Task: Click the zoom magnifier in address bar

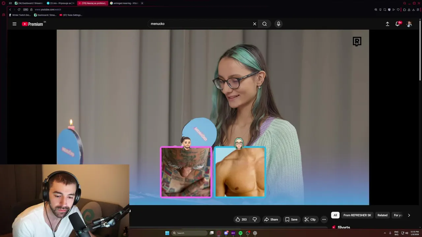Action: pos(376,10)
